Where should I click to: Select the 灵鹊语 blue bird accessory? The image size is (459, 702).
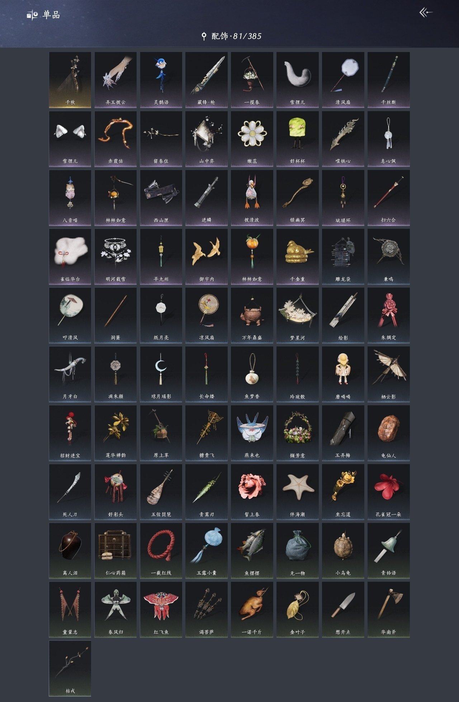[161, 80]
